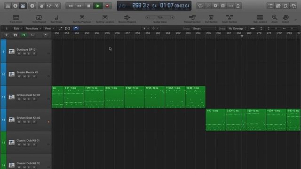This screenshot has height=169, width=301.
Task: Click the Rewind transport button
Action: (x=70, y=6)
